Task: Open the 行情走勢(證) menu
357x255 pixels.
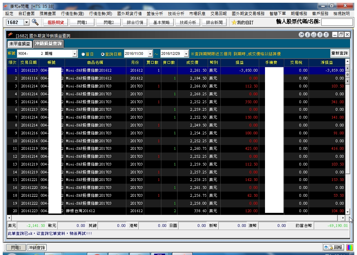Action: [72, 14]
